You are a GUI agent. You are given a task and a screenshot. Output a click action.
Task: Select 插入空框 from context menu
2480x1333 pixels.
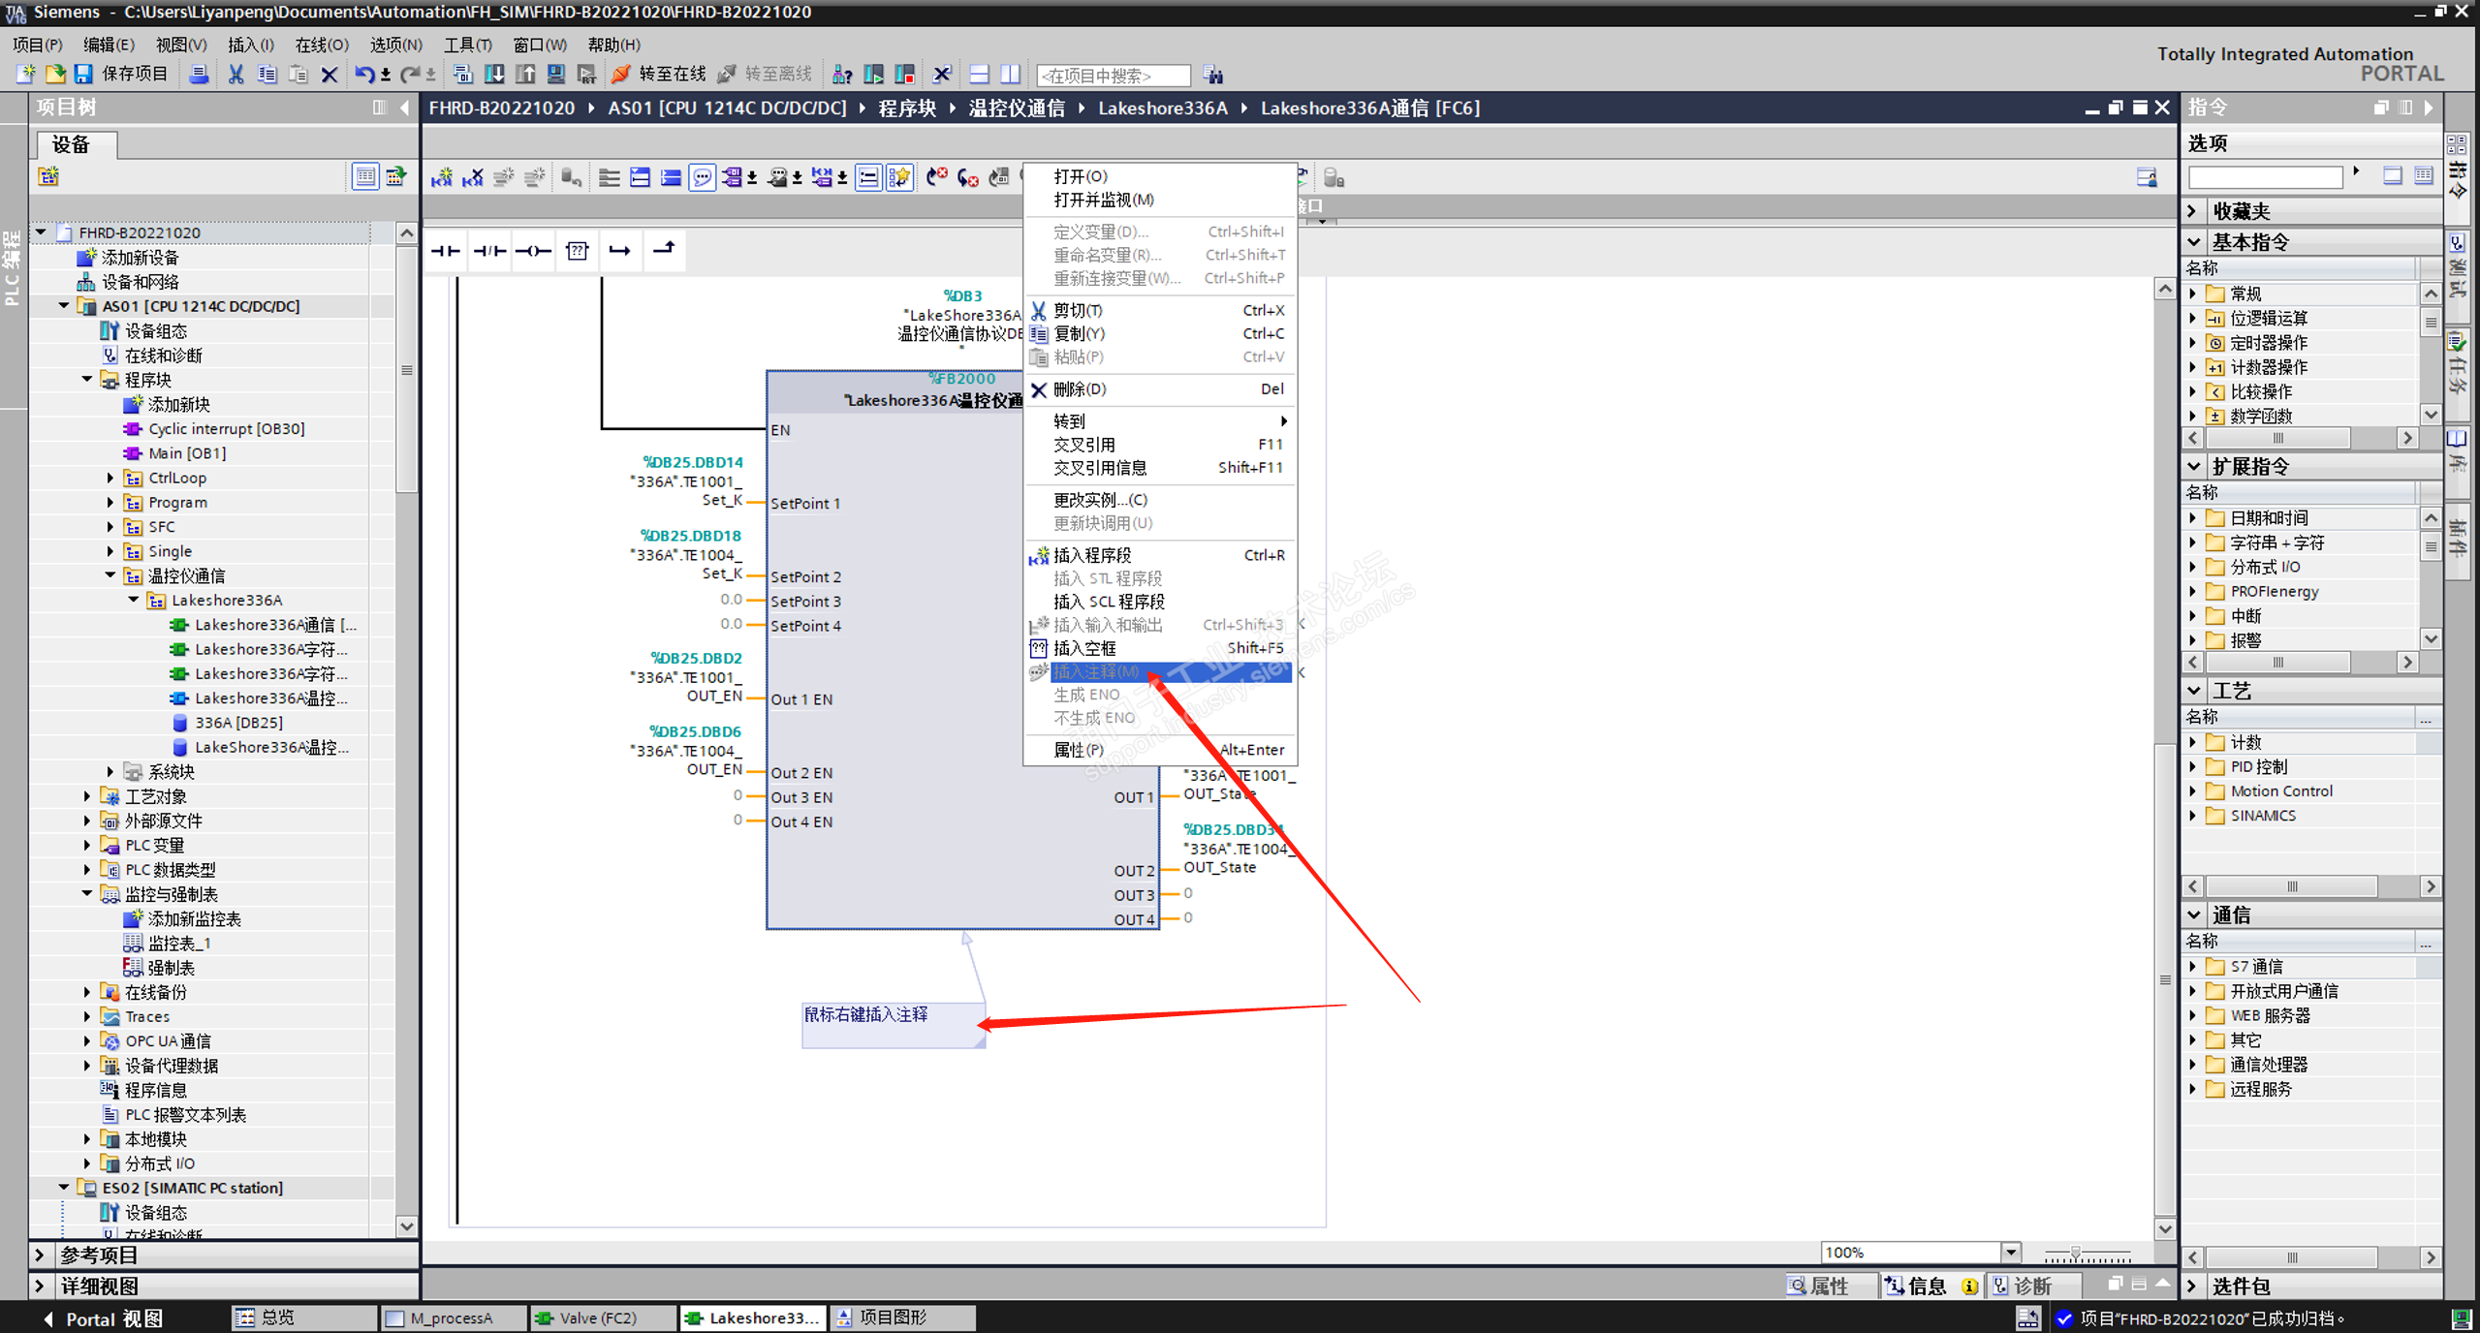[1084, 648]
